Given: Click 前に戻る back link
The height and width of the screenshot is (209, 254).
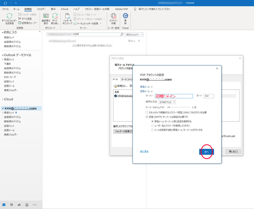Looking at the screenshot, I should tap(144, 152).
